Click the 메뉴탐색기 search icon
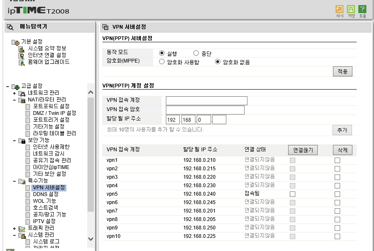The height and width of the screenshot is (251, 374). click(x=11, y=27)
